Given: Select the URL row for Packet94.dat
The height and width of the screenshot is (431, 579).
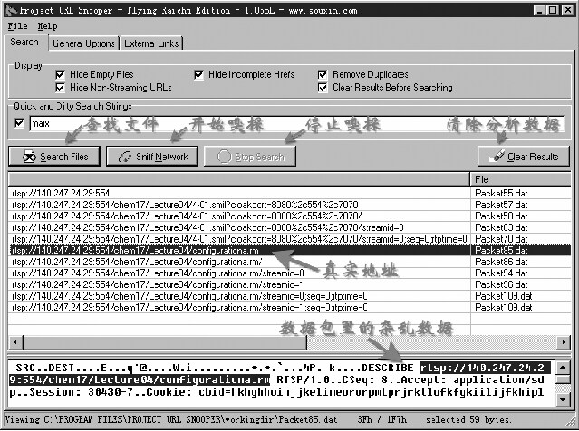Looking at the screenshot, I should (239, 273).
